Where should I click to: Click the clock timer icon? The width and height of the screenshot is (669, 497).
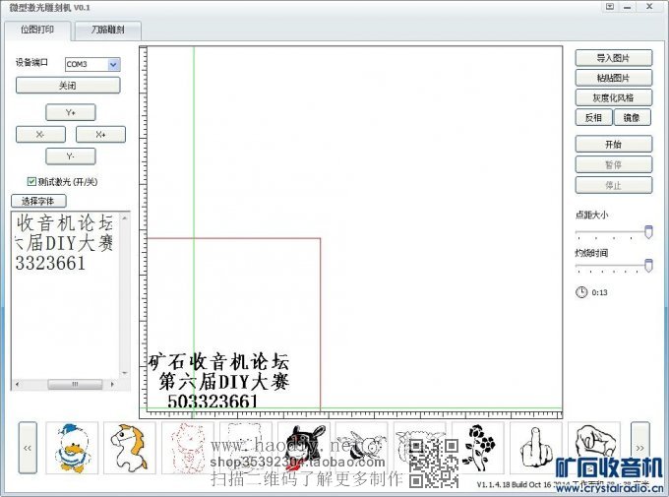[x=581, y=292]
